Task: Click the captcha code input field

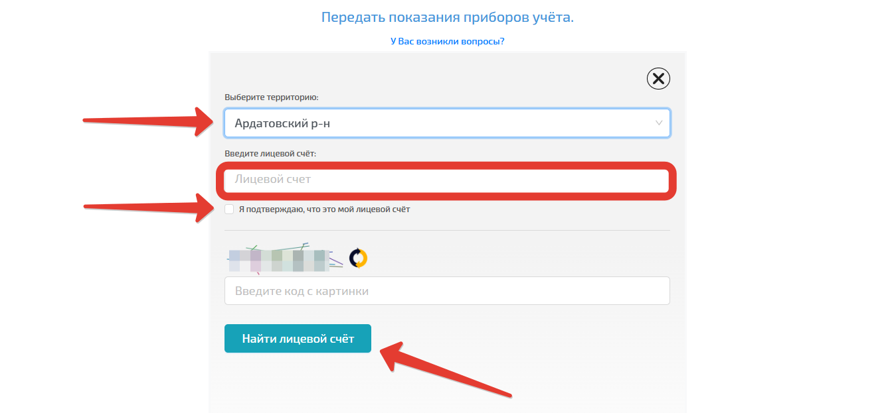Action: [447, 291]
